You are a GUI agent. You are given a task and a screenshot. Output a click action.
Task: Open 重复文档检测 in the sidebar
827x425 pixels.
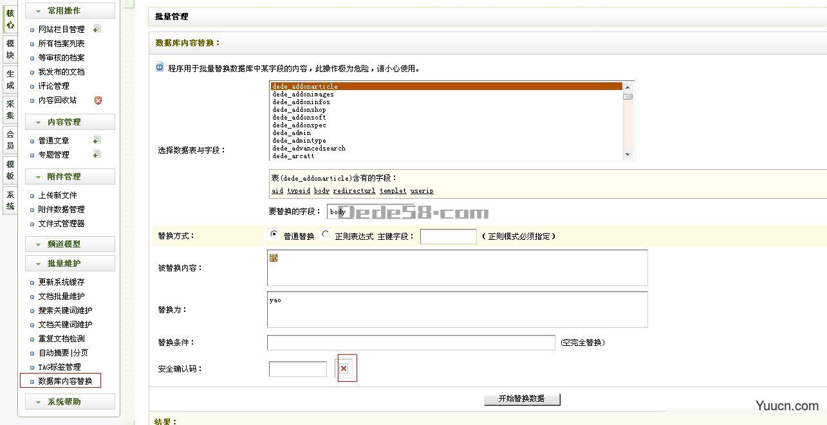[x=62, y=338]
